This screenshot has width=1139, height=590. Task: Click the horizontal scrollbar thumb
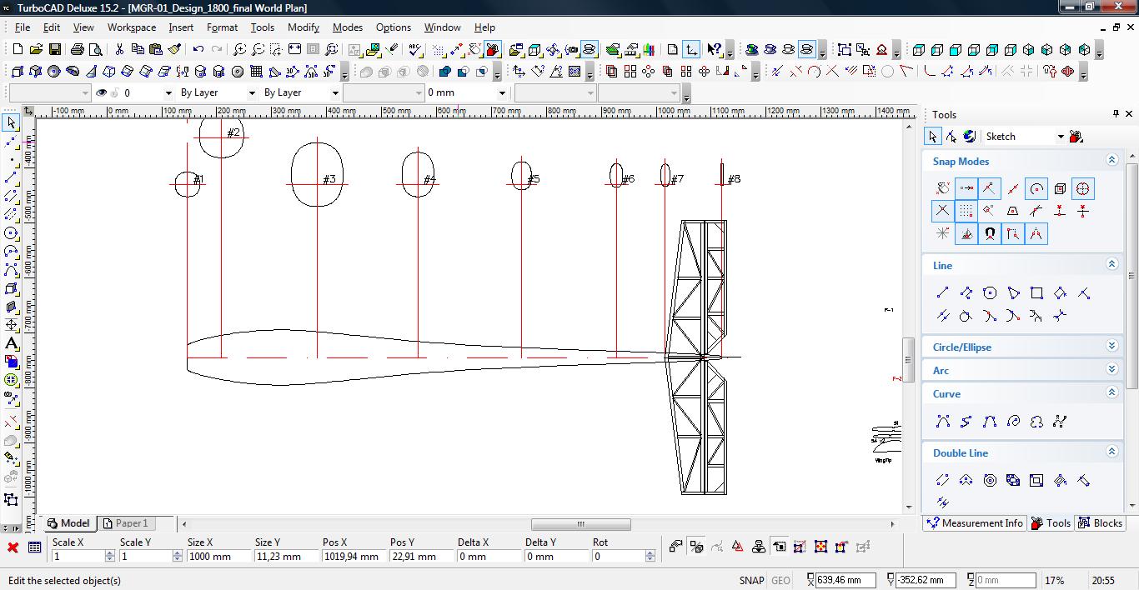coord(581,524)
